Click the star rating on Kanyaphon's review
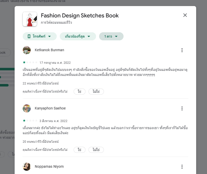The height and width of the screenshot is (174, 207). pos(30,121)
